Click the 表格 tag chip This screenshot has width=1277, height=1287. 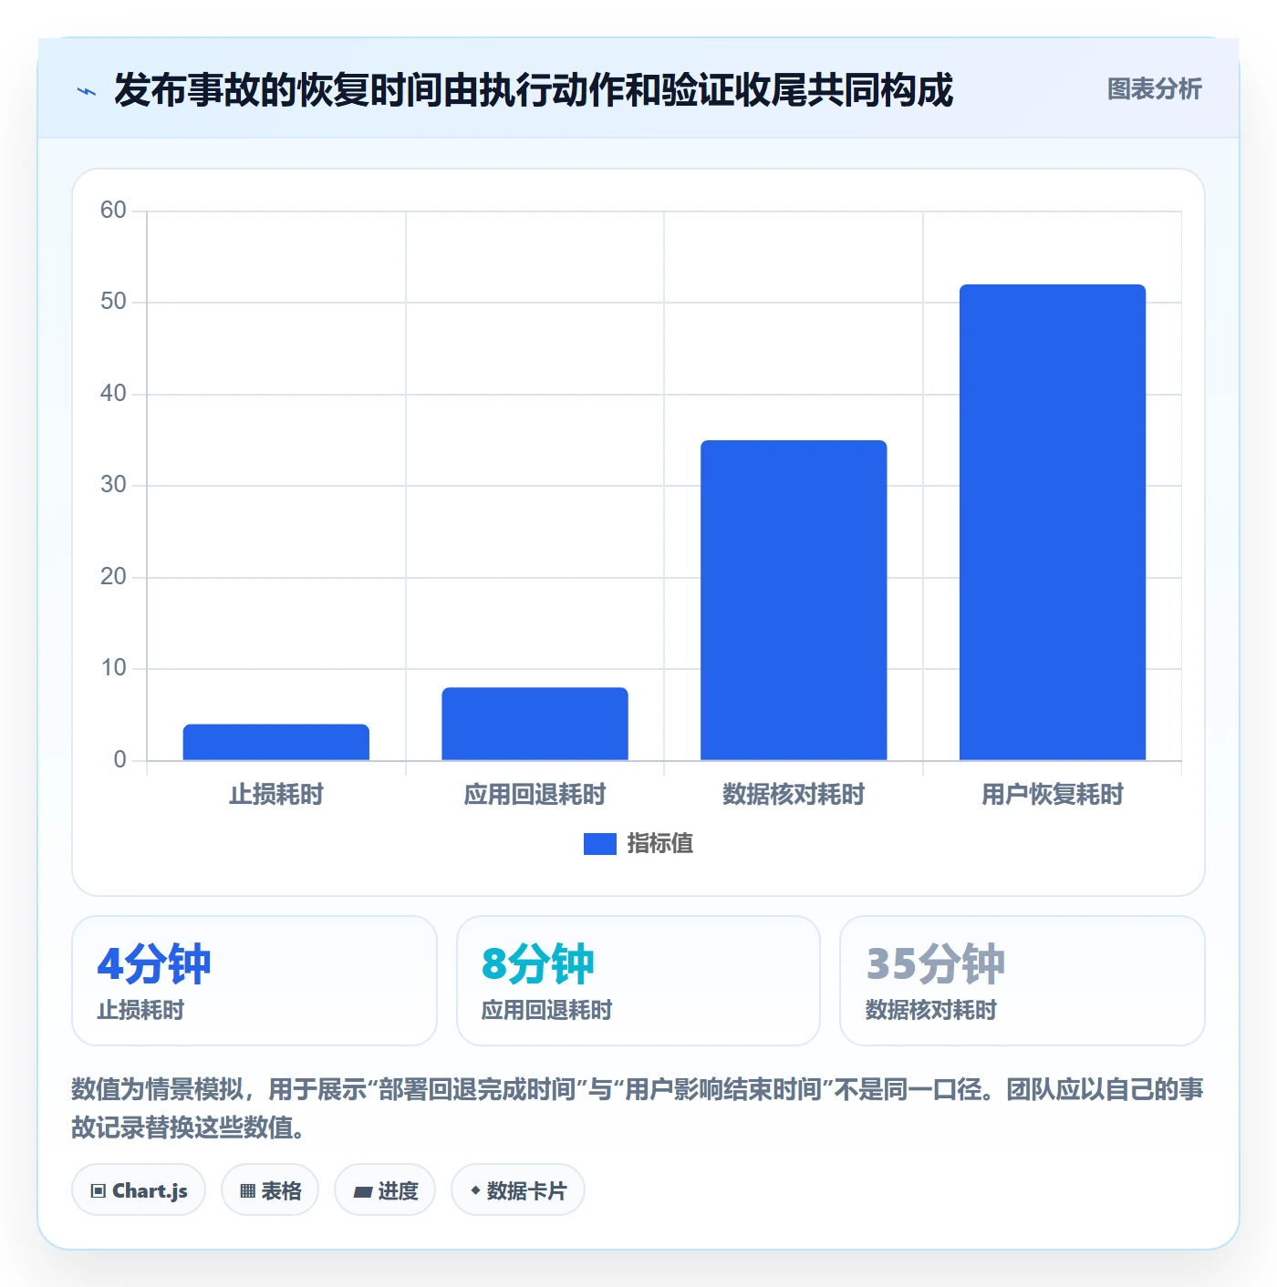point(270,1189)
